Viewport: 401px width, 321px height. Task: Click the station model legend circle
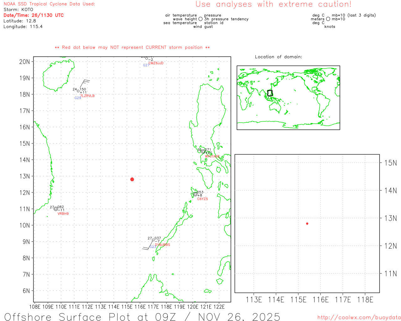[200, 19]
